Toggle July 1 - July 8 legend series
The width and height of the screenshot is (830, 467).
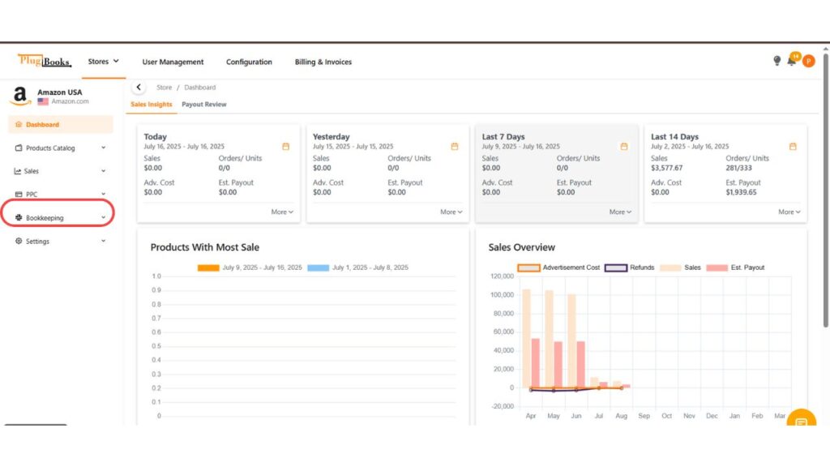click(x=357, y=268)
